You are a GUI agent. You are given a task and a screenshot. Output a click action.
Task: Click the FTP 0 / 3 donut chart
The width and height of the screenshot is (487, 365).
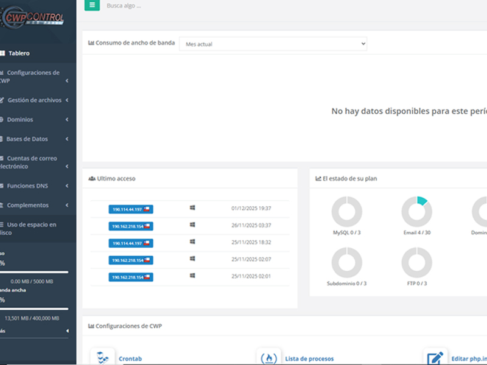tap(417, 263)
